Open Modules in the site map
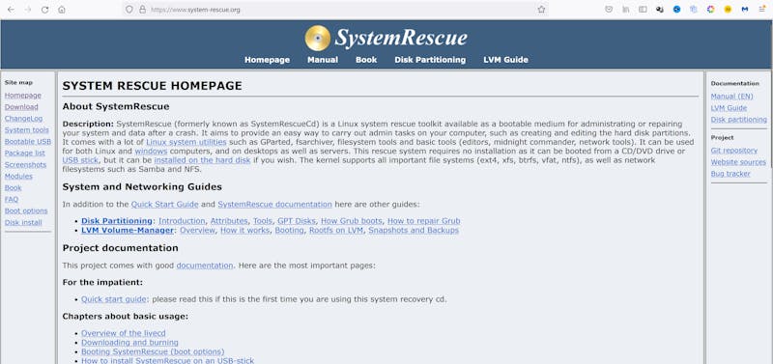 18,177
